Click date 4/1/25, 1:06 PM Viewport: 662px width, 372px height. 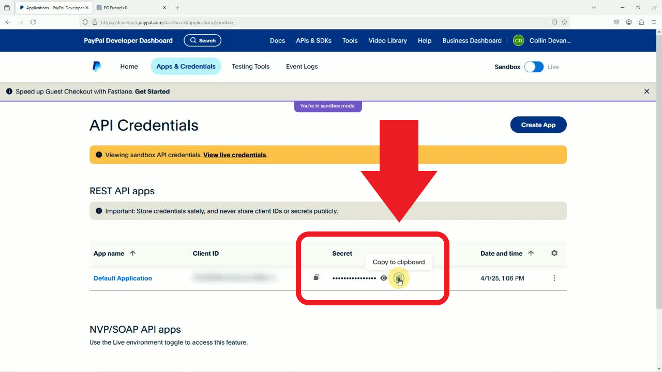click(x=502, y=278)
